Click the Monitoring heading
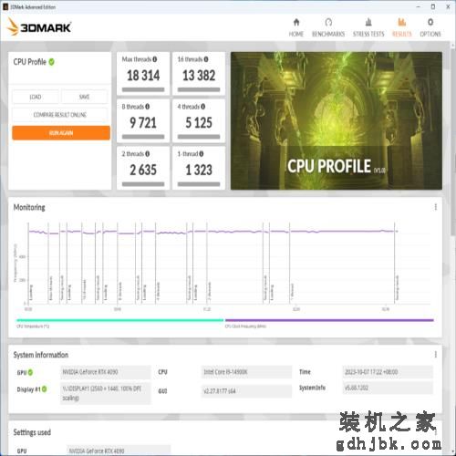 pos(29,207)
